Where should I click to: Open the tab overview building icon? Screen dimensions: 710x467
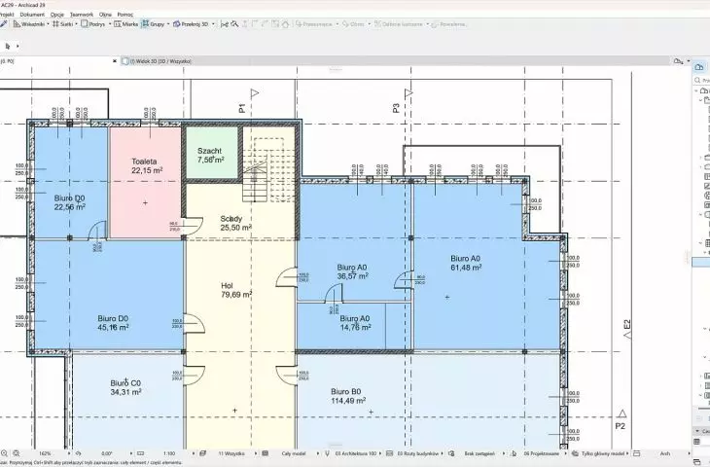tap(678, 60)
